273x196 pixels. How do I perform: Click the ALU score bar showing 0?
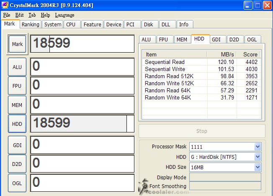82,67
